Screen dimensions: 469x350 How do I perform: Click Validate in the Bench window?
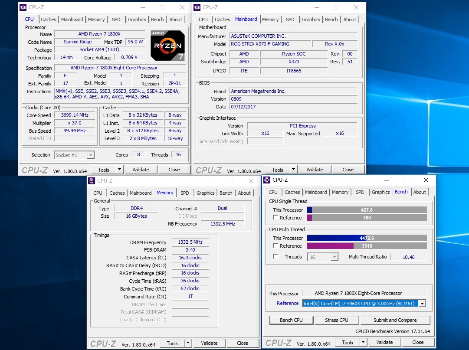(x=384, y=342)
